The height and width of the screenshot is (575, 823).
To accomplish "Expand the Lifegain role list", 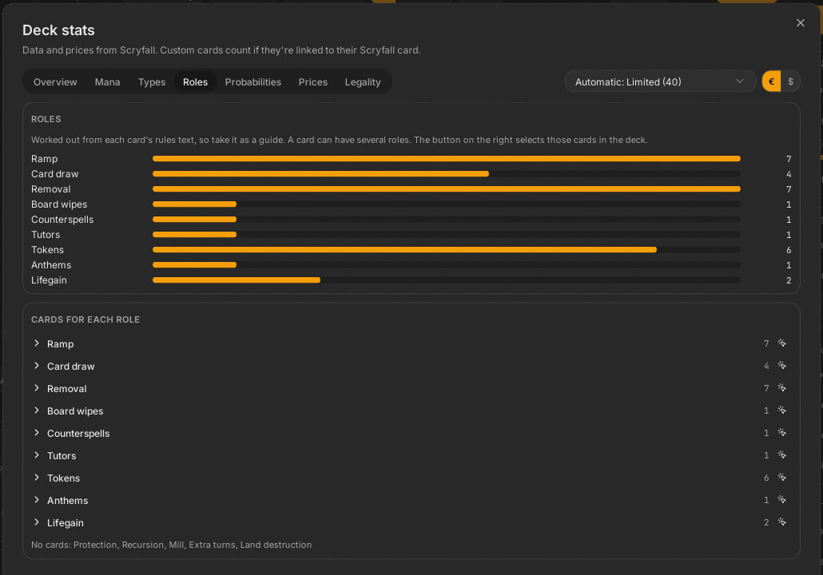I will tap(37, 522).
